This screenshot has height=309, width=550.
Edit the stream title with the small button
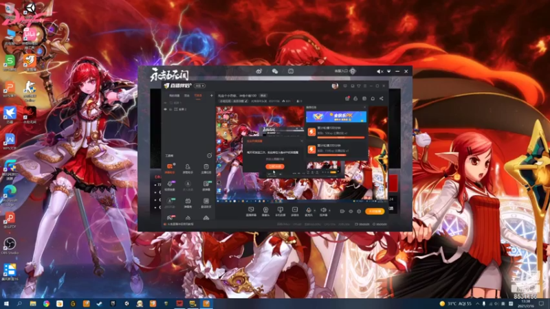(x=263, y=95)
